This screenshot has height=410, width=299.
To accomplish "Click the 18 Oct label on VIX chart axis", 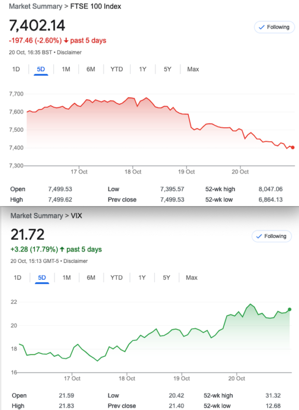I will point(127,378).
